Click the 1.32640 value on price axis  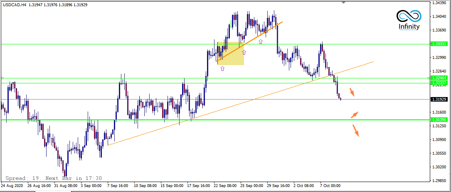click(x=439, y=71)
